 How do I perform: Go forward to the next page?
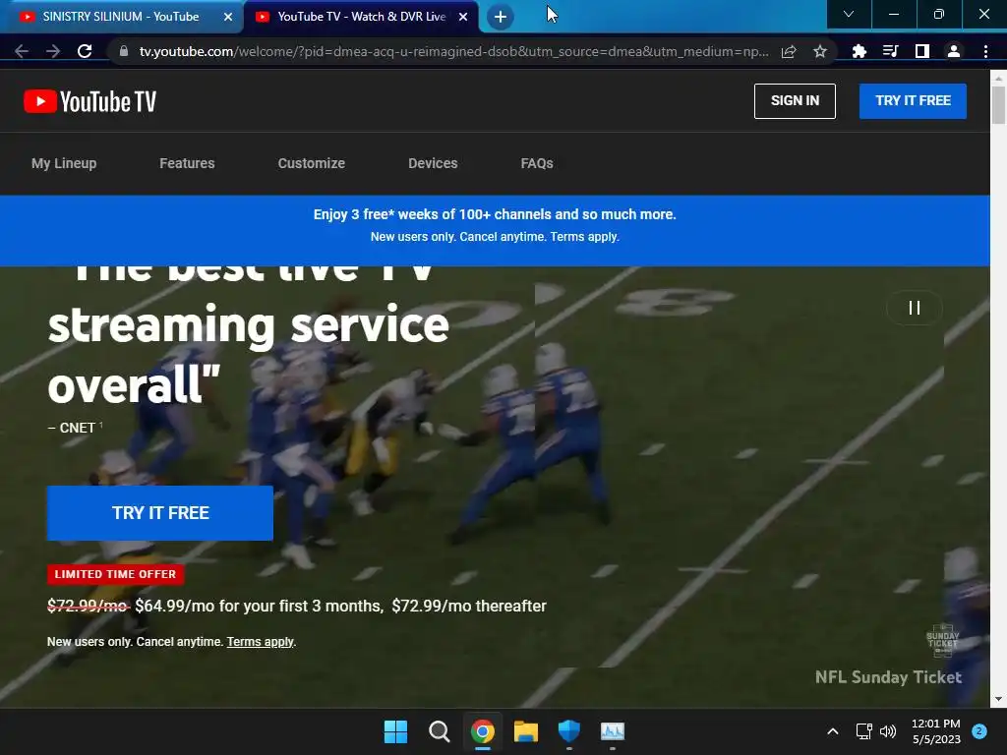53,51
